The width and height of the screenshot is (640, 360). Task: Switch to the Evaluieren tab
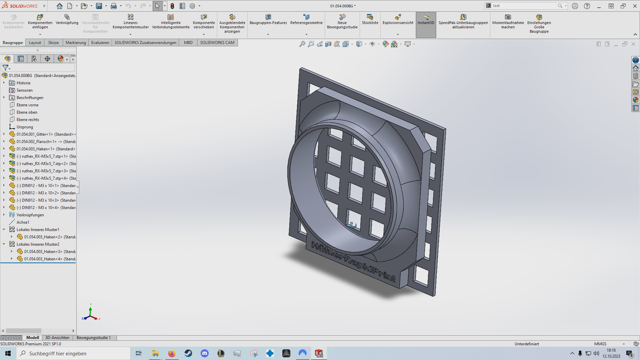(100, 43)
